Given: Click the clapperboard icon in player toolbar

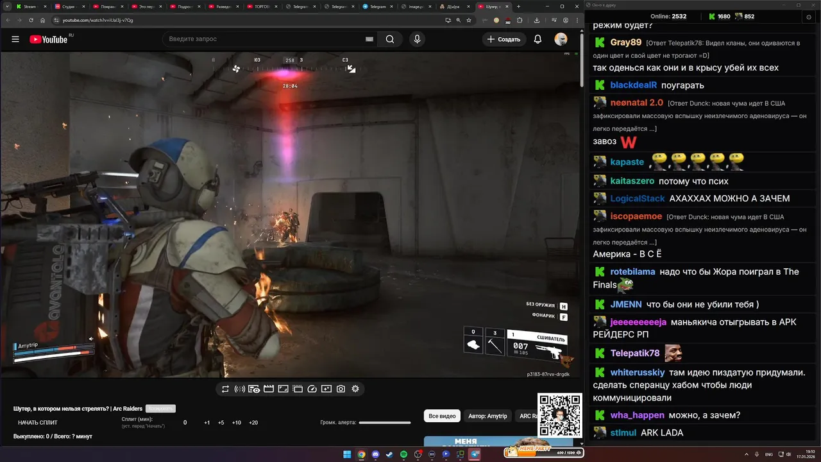Looking at the screenshot, I should click(269, 389).
